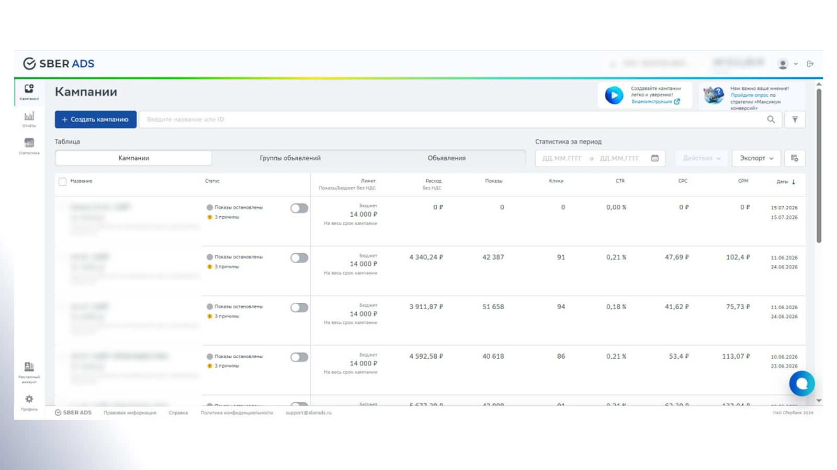Toggle the first campaign's display switch

click(299, 208)
